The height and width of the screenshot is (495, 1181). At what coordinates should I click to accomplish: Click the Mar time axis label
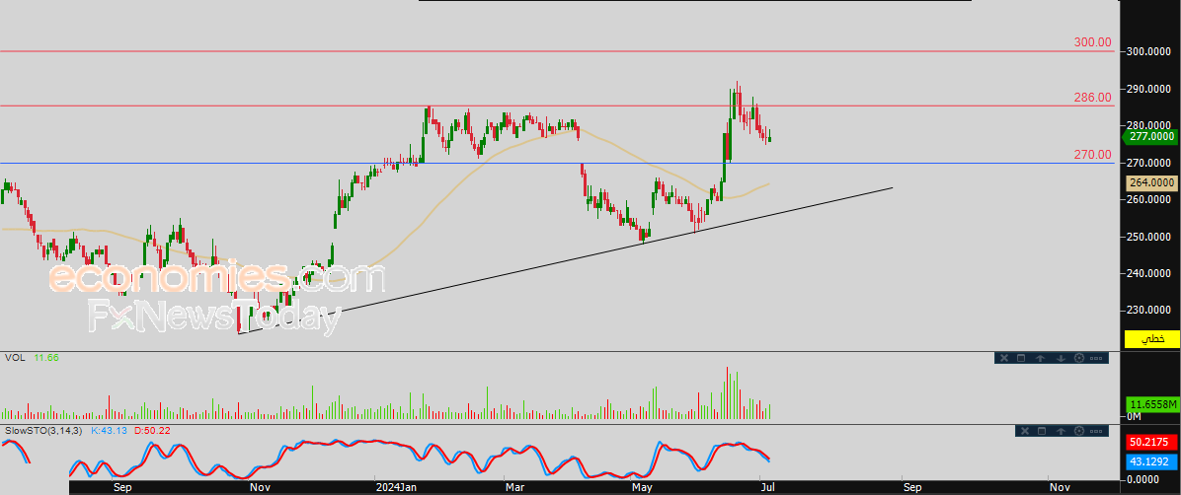tap(515, 487)
